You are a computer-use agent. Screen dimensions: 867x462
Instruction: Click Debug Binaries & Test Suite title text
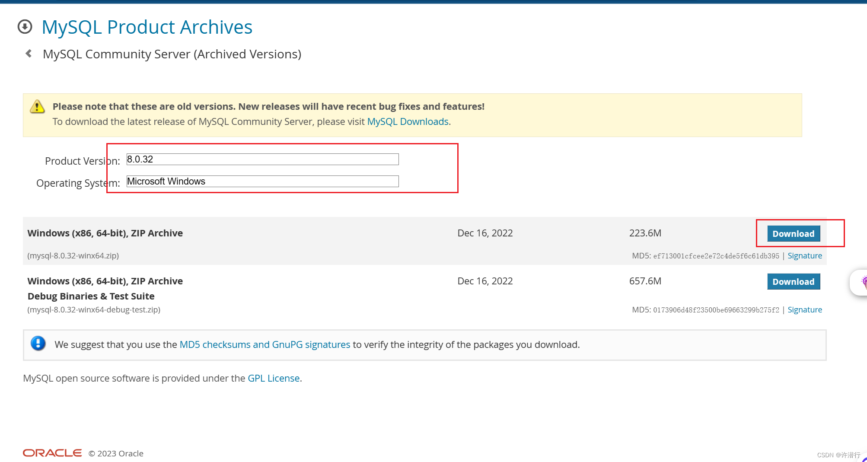[x=91, y=296]
